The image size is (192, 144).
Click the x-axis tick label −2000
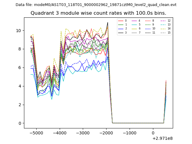click(x=106, y=133)
